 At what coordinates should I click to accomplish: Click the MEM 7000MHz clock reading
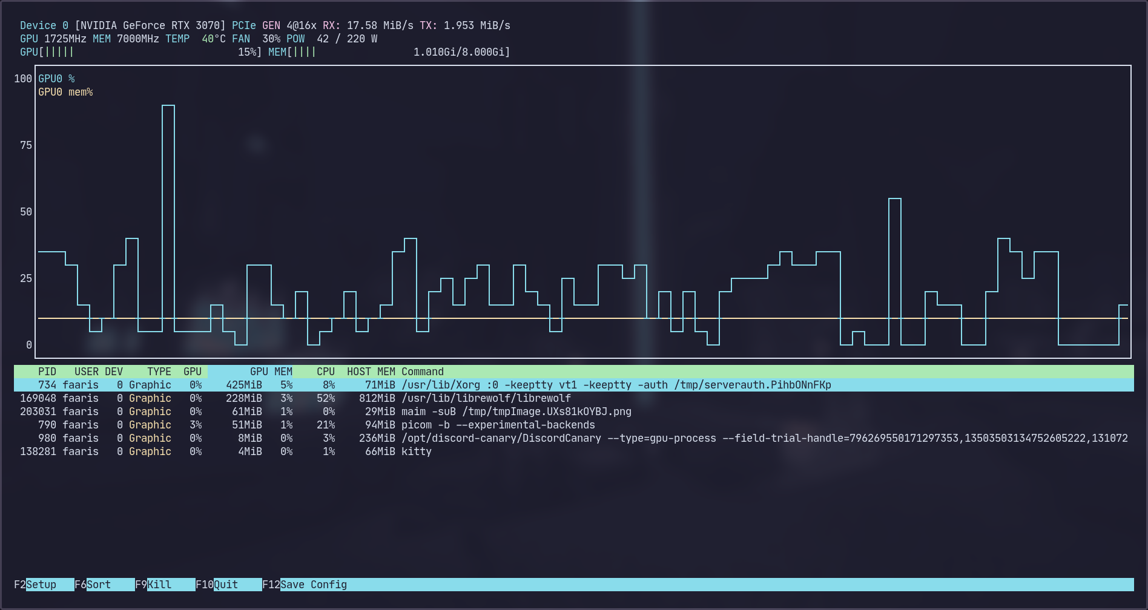click(126, 39)
